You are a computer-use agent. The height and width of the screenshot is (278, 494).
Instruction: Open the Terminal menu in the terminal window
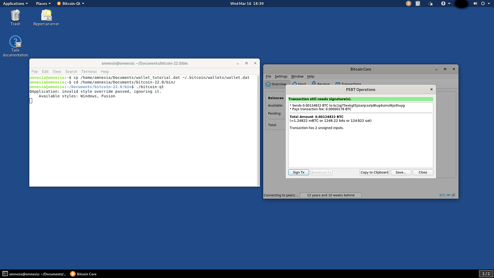(89, 71)
